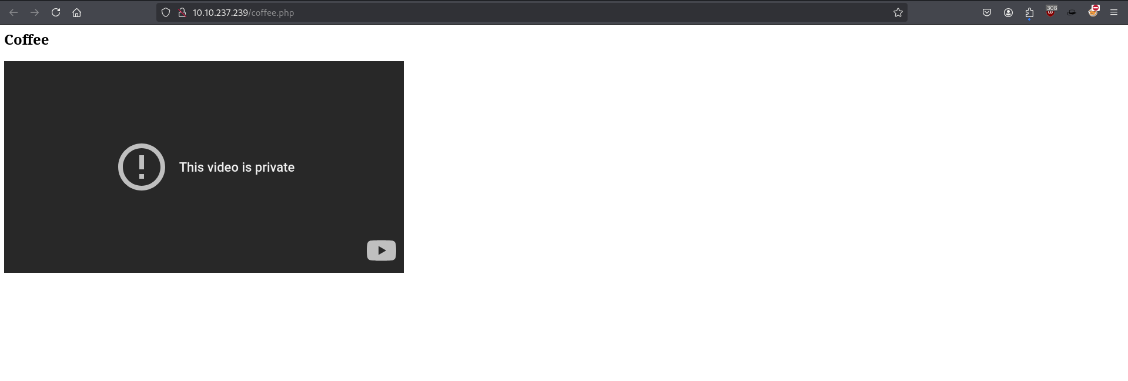The width and height of the screenshot is (1128, 381).
Task: Open the Firefox hamburger application menu
Action: (x=1114, y=12)
